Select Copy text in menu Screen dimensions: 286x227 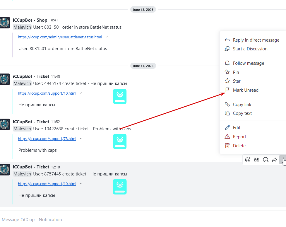pyautogui.click(x=253, y=113)
